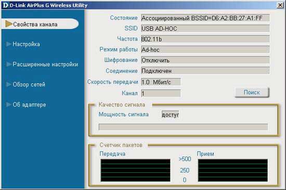Click the Режим работы label
Viewport: 286px width, 190px height.
coord(119,49)
